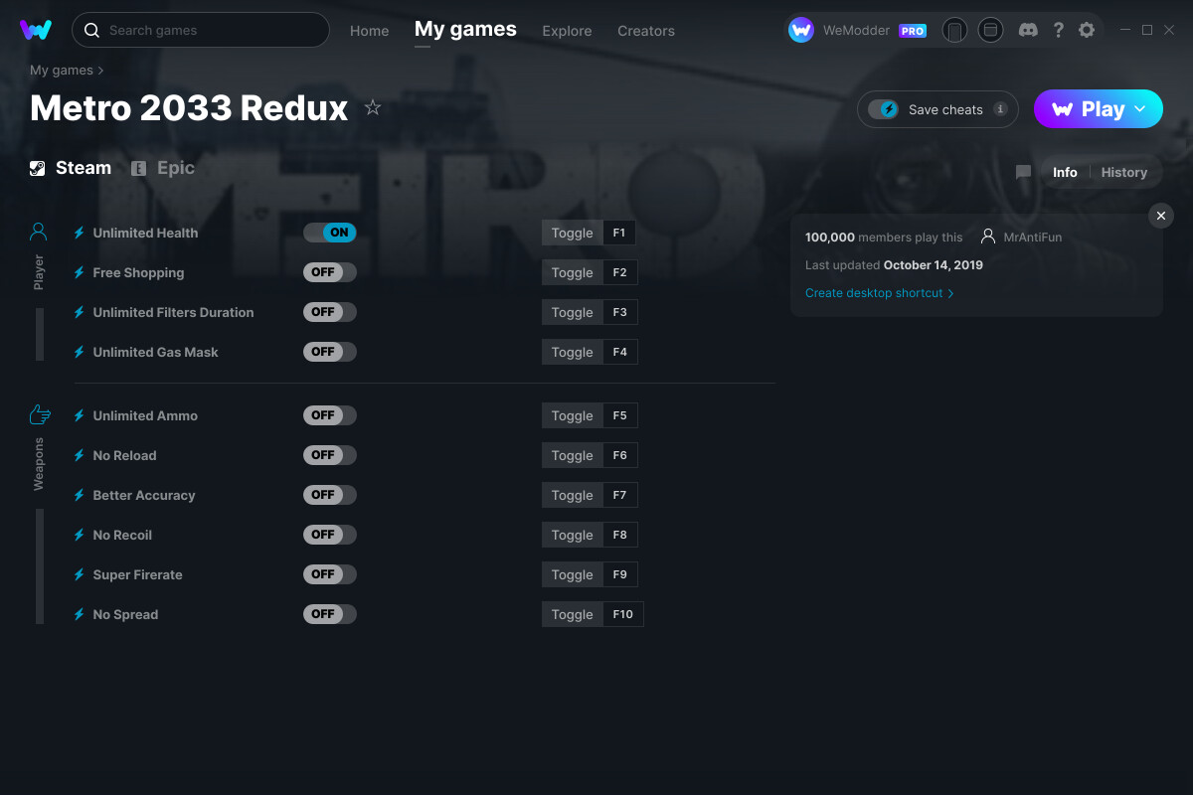Click lightning icon beside Better Accuracy

(80, 495)
